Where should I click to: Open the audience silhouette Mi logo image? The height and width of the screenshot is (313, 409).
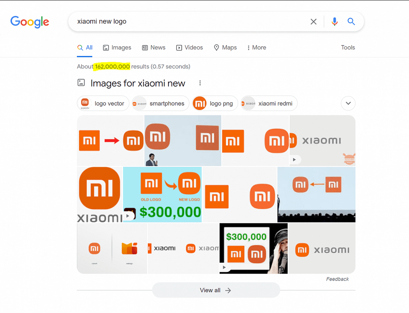click(316, 195)
